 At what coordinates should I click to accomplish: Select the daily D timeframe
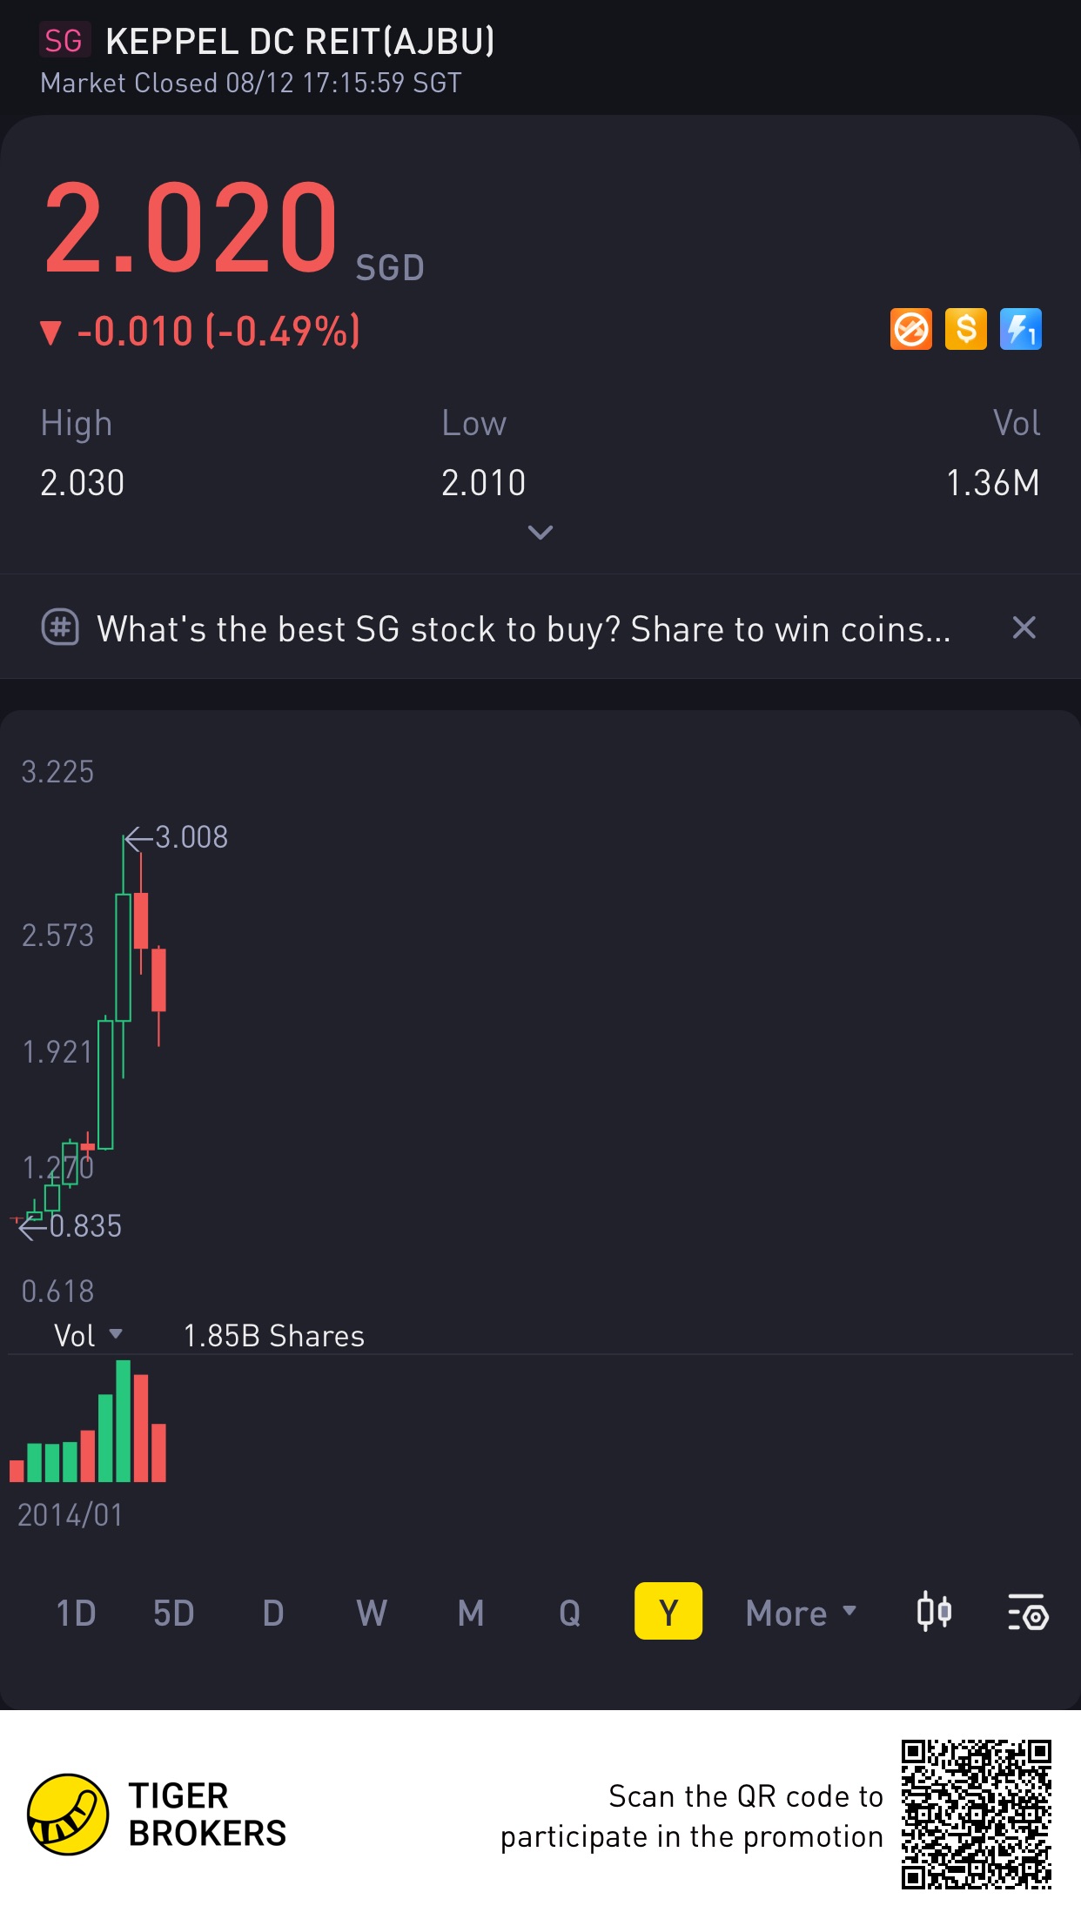(273, 1613)
